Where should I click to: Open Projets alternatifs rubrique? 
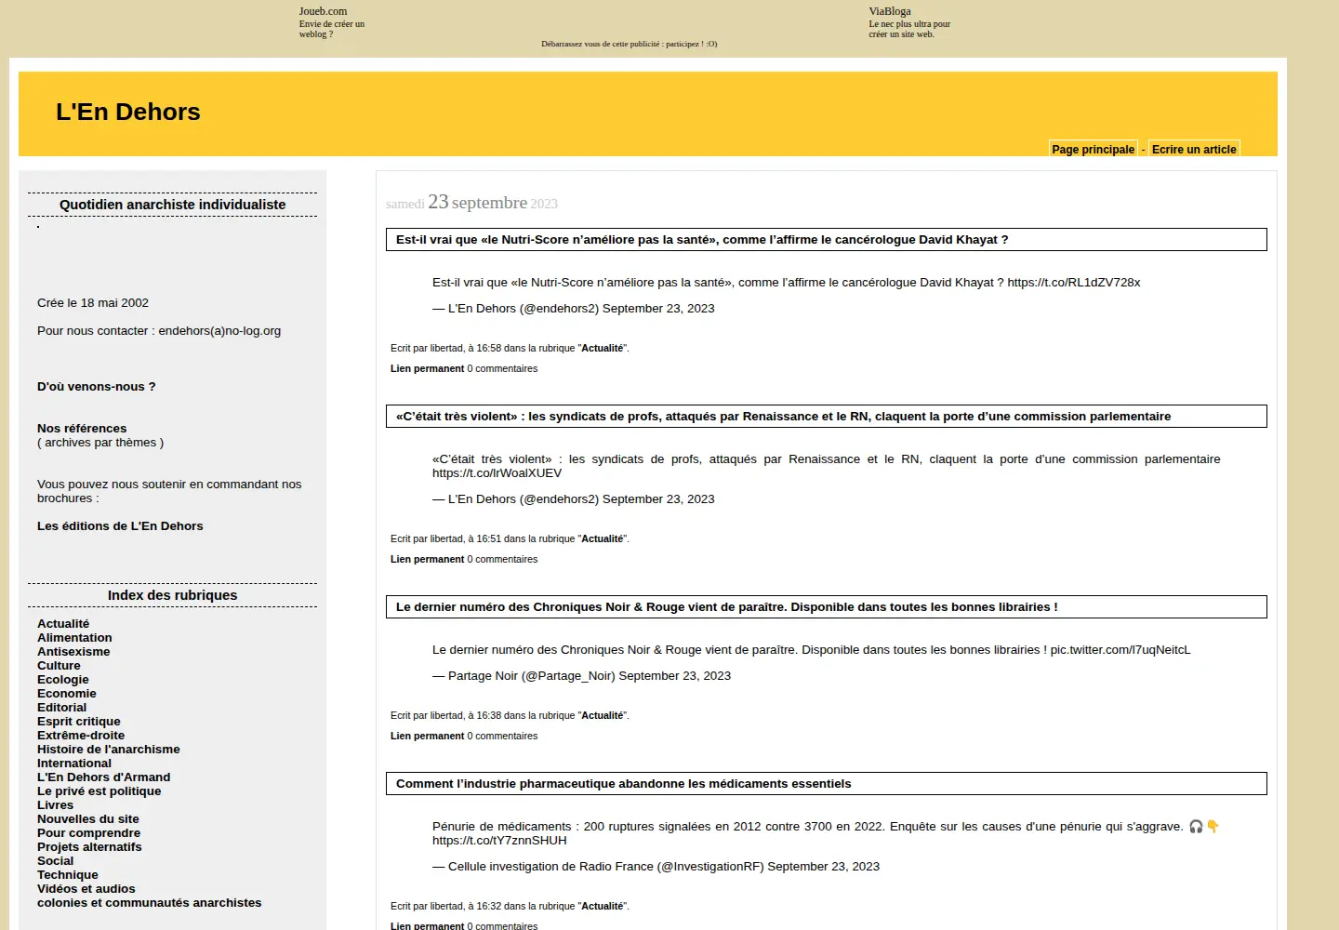(x=89, y=847)
